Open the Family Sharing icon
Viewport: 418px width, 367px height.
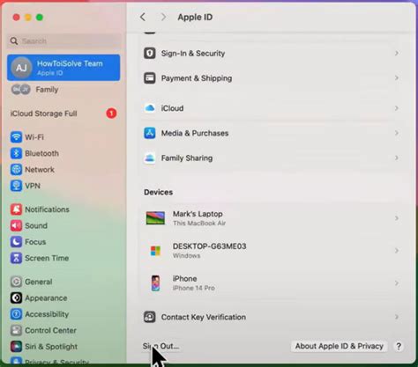pos(150,158)
